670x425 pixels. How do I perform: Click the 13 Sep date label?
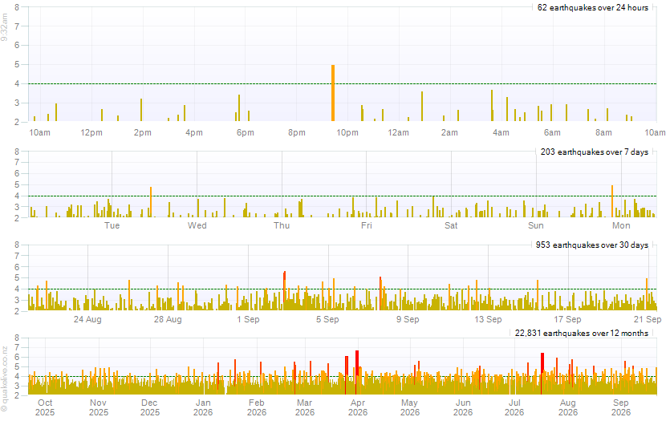[488, 319]
